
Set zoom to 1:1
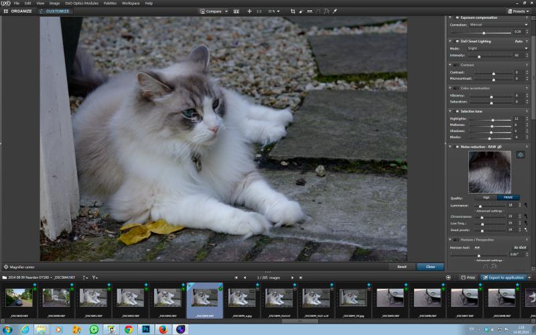point(259,11)
